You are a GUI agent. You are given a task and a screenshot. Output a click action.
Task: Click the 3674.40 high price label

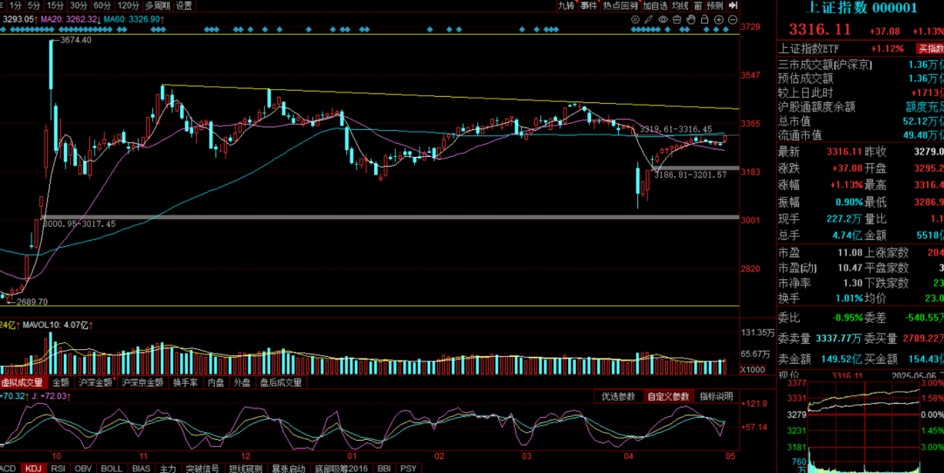click(x=76, y=40)
